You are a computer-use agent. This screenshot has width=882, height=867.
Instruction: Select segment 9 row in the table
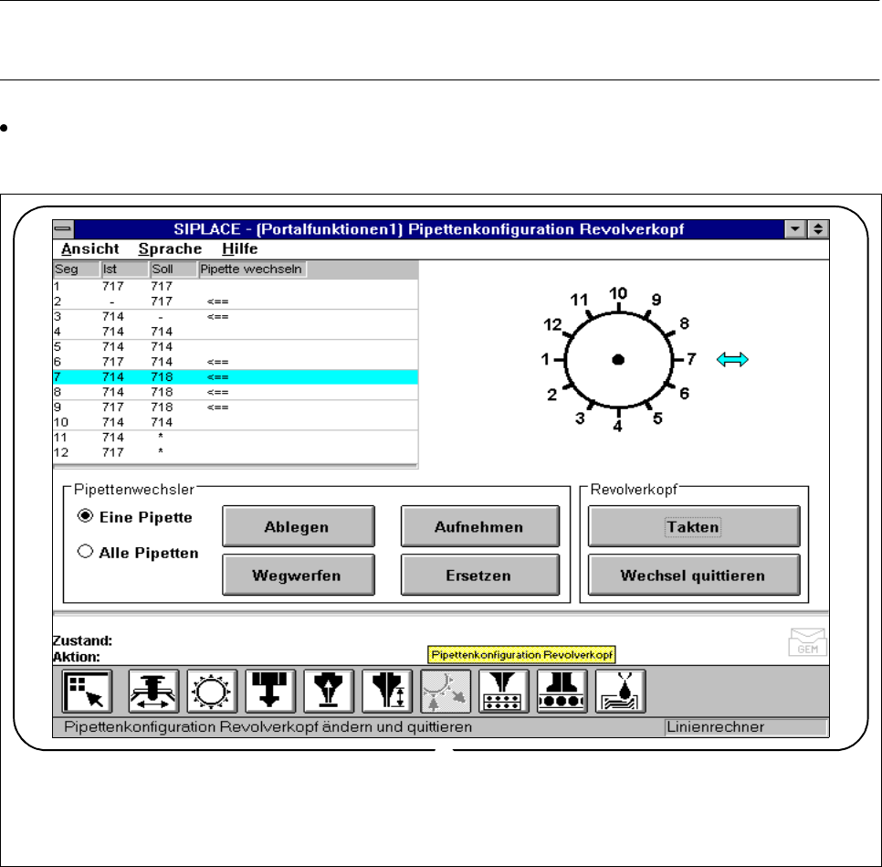click(236, 407)
